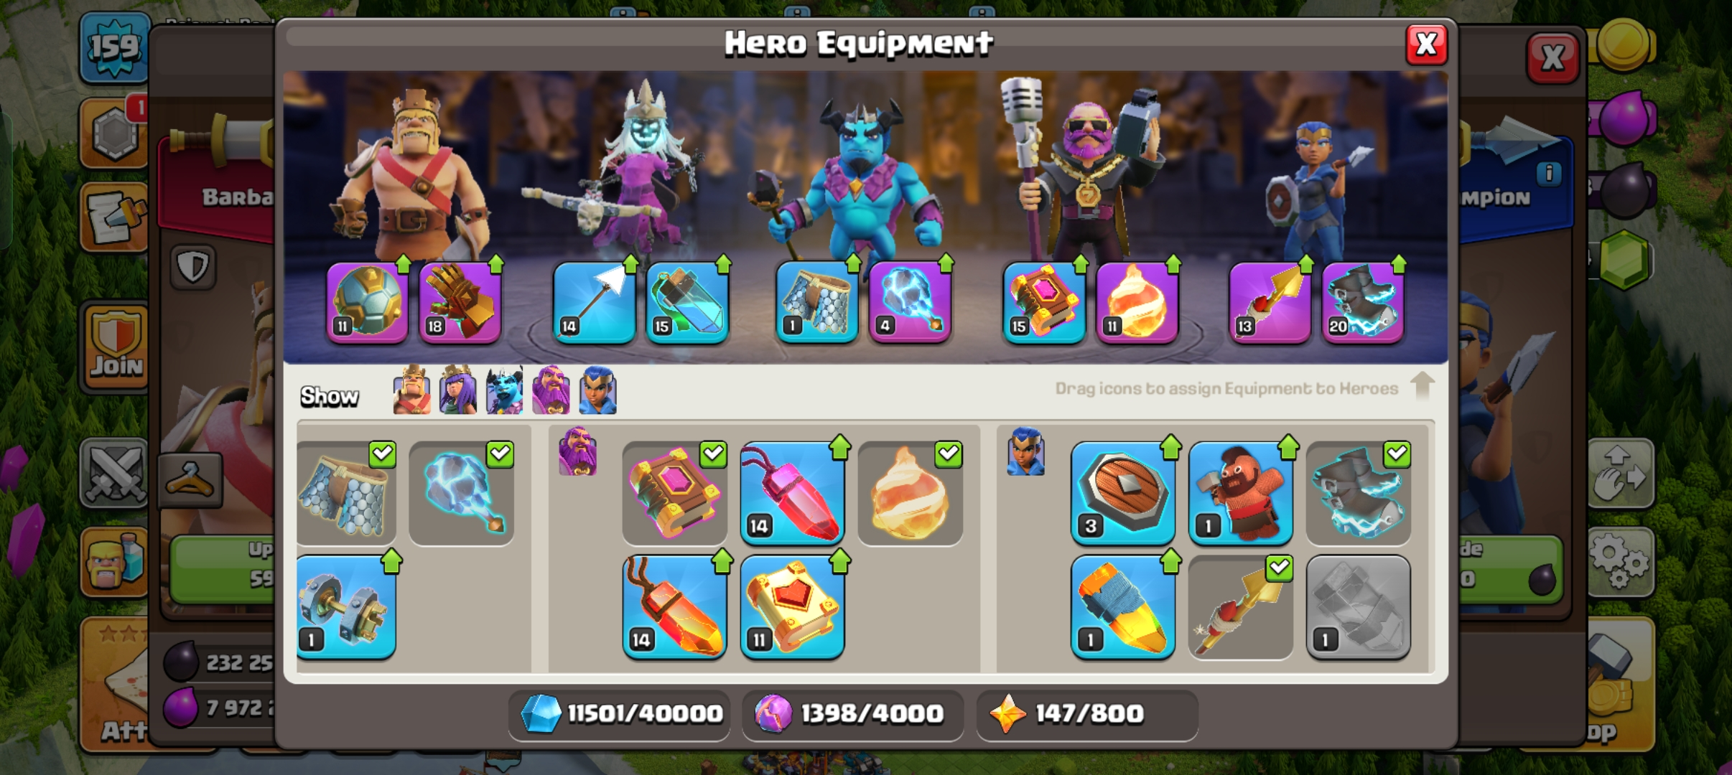Filter equipment by Minion Prince portrait
The image size is (1732, 775).
tap(504, 390)
